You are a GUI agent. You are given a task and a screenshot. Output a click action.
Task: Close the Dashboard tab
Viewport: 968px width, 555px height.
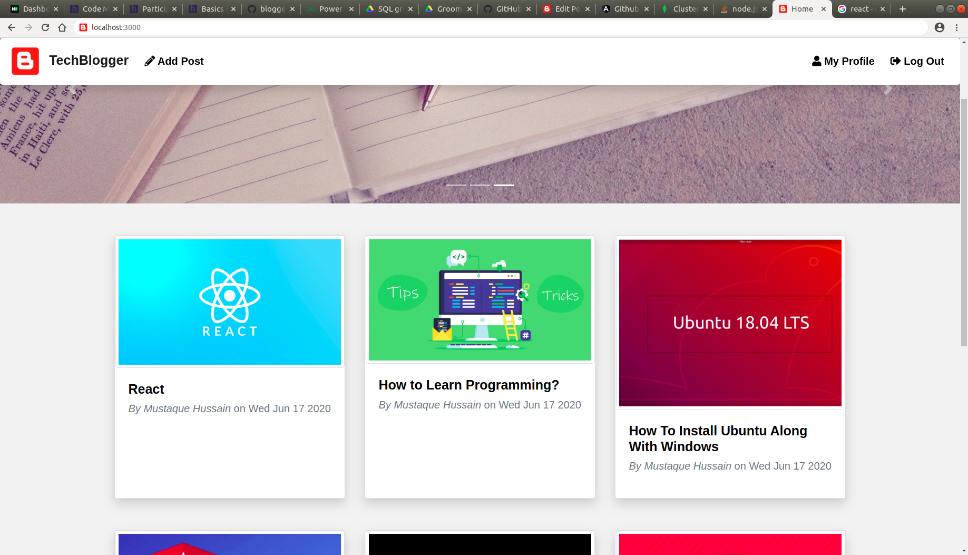56,9
